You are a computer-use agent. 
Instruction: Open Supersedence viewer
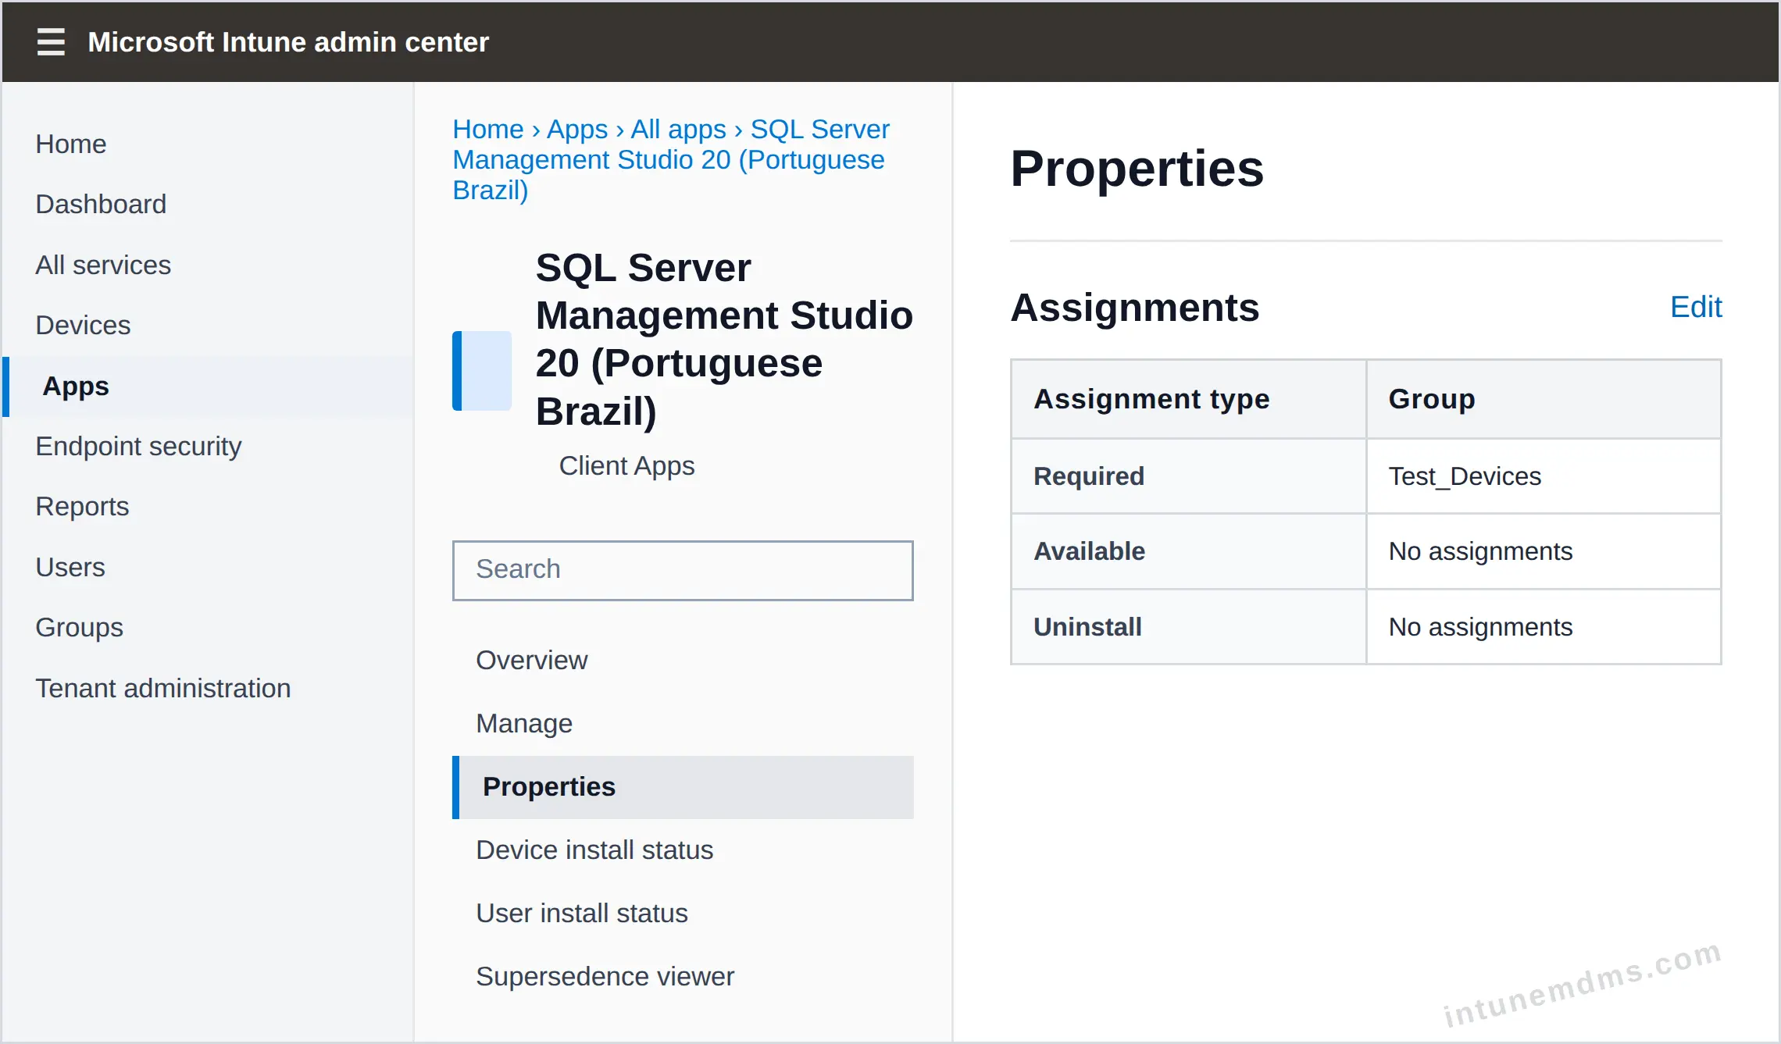tap(605, 976)
